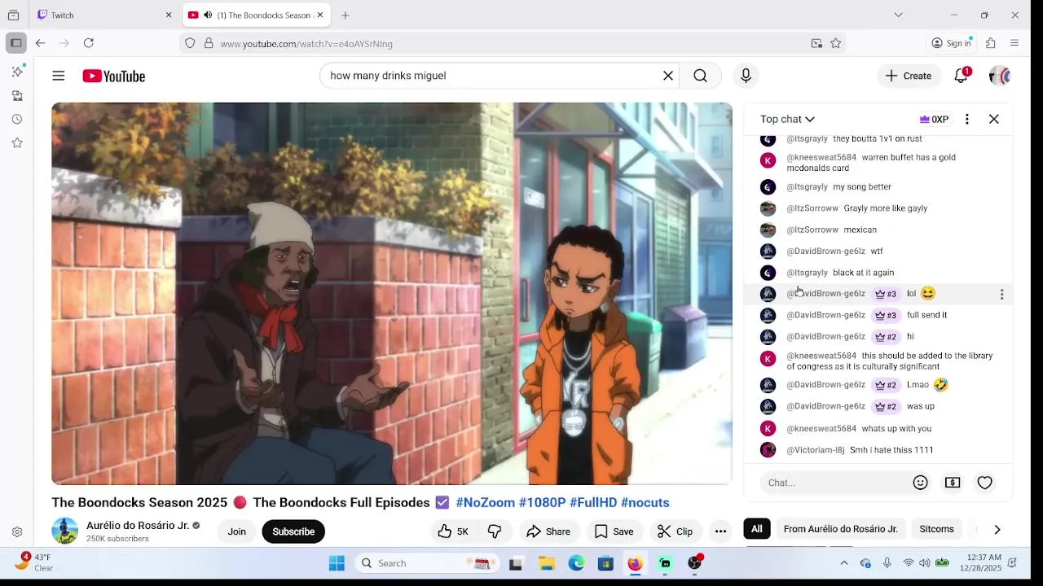This screenshot has height=586, width=1043.
Task: Share the video
Action: pos(548,531)
